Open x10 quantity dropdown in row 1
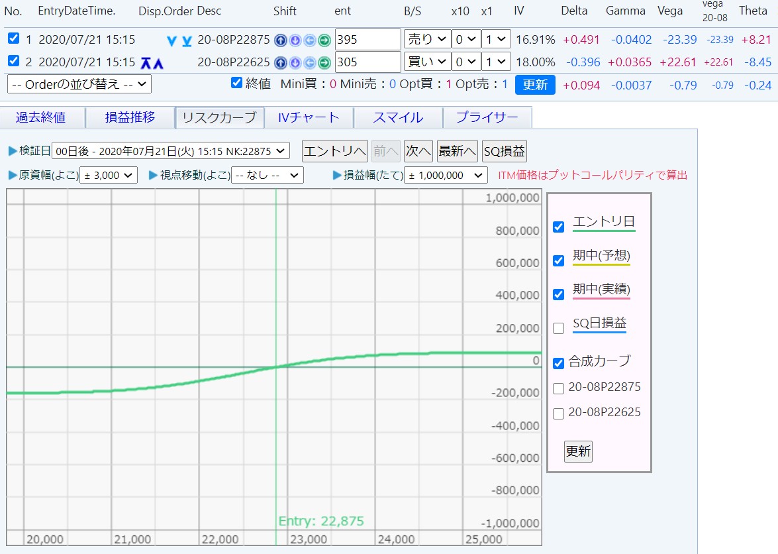Image resolution: width=778 pixels, height=554 pixels. [x=466, y=39]
